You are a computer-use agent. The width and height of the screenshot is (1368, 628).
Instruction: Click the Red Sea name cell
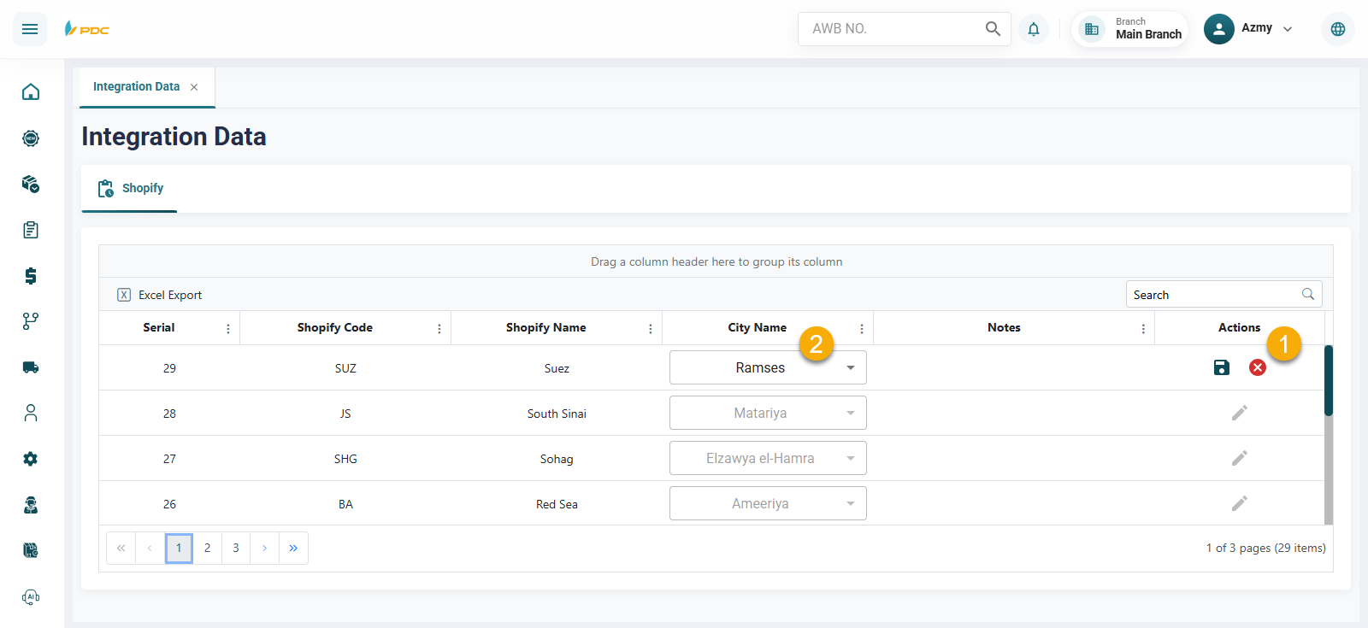(x=557, y=504)
